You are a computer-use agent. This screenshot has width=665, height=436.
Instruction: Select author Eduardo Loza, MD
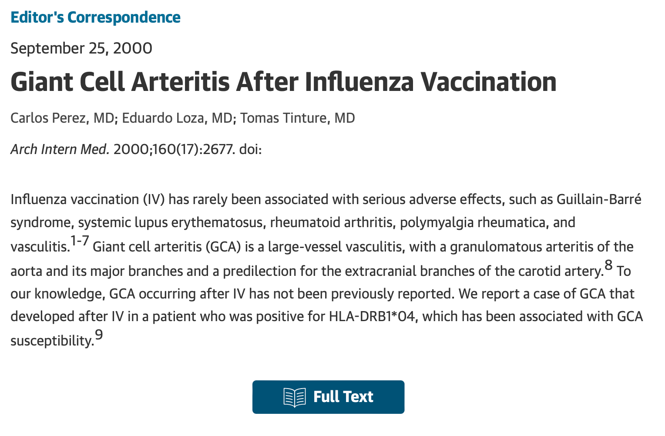[177, 118]
